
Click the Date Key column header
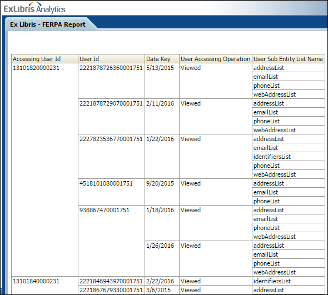coord(162,59)
